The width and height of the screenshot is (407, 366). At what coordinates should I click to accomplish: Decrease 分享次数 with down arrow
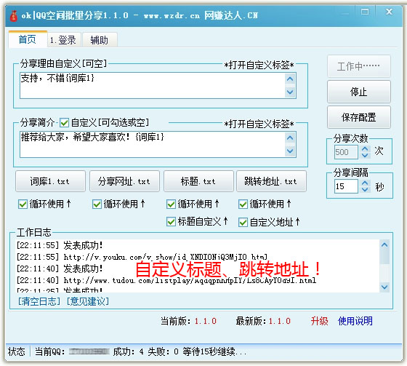pyautogui.click(x=365, y=156)
